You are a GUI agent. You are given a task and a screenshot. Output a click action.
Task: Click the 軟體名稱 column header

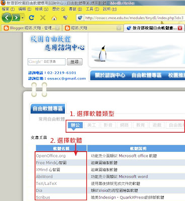(61, 148)
